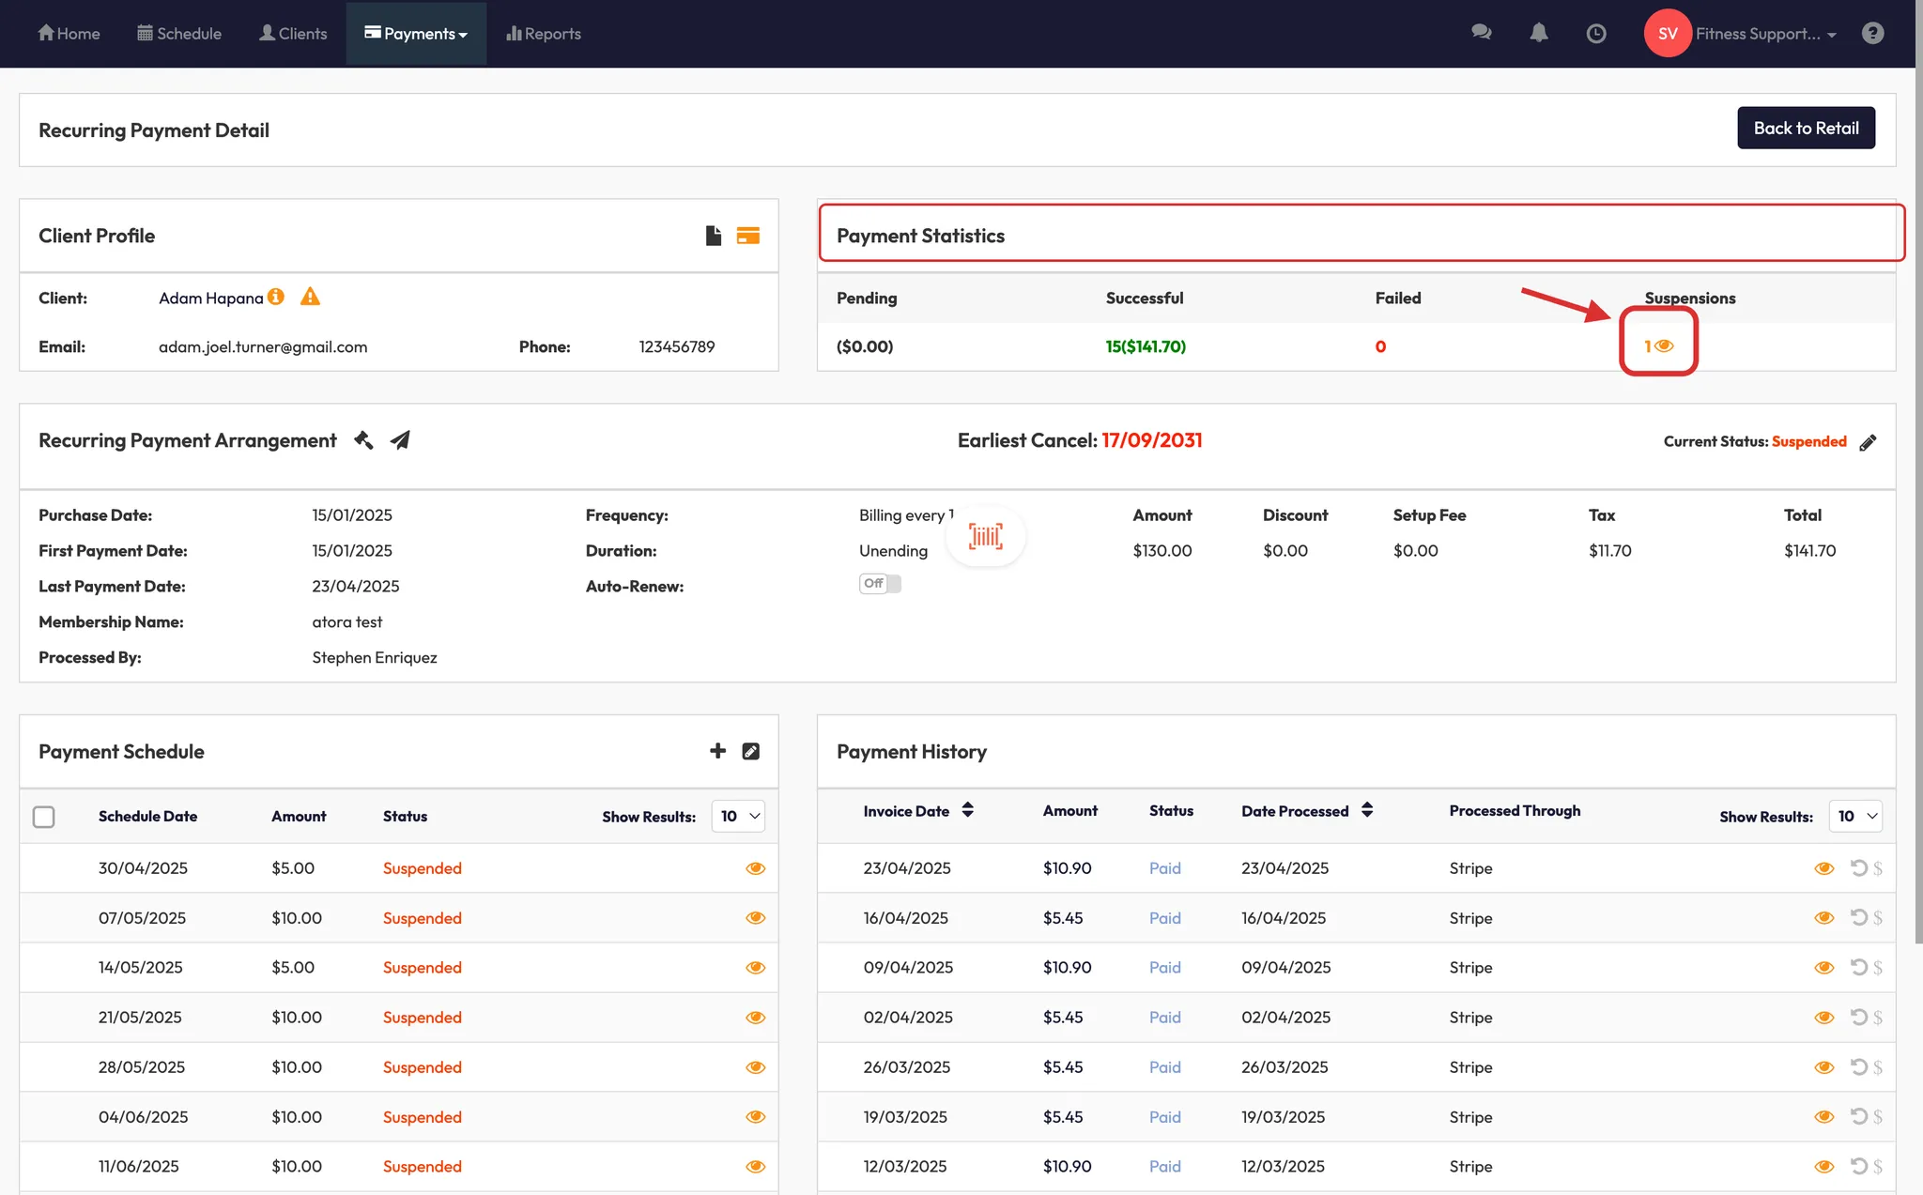The image size is (1923, 1195).
Task: Open the credit card icon in Client Profile
Action: coord(747,236)
